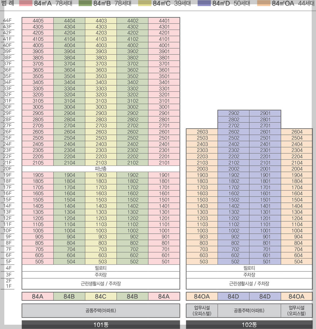Click the green 84㎡B legend swatch
This screenshot has height=329, width=316.
pos(85,3)
